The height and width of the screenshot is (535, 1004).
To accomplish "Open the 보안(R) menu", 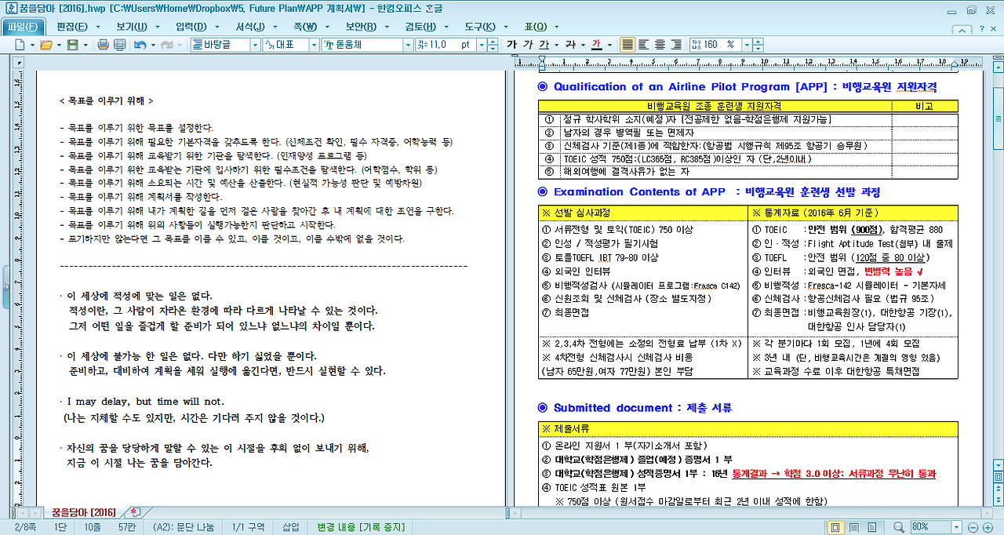I will (362, 27).
